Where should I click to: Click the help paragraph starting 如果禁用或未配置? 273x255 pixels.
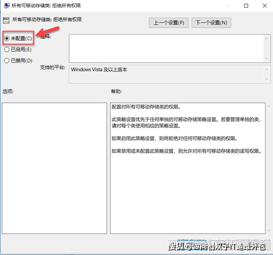(x=186, y=151)
